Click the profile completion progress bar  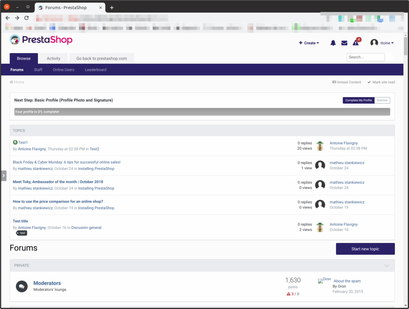[203, 111]
